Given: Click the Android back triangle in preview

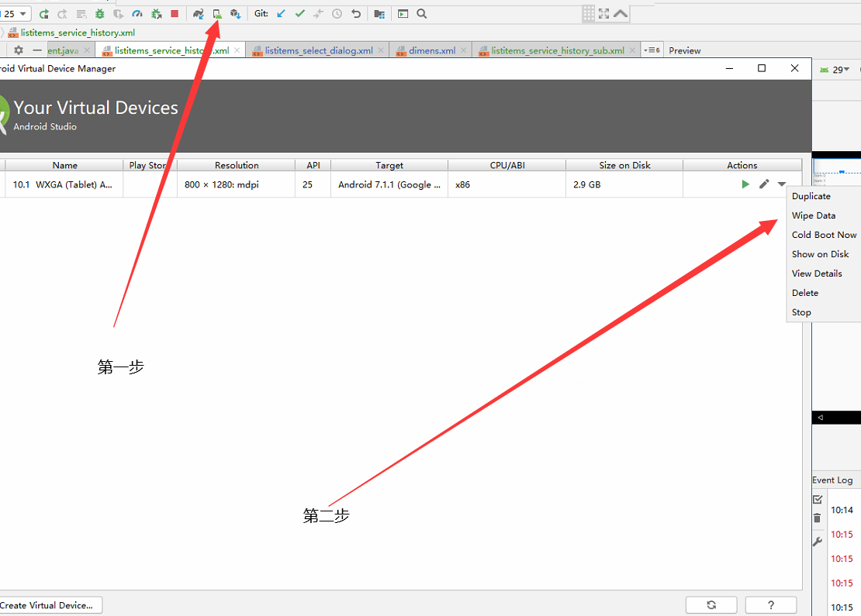Looking at the screenshot, I should [x=821, y=418].
